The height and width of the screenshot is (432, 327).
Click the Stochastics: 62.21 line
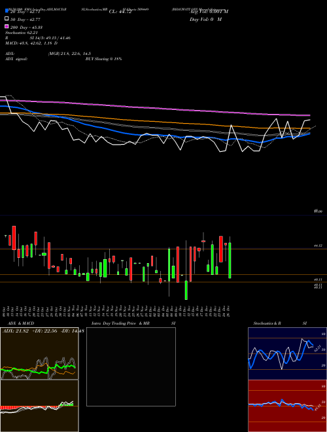point(21,33)
